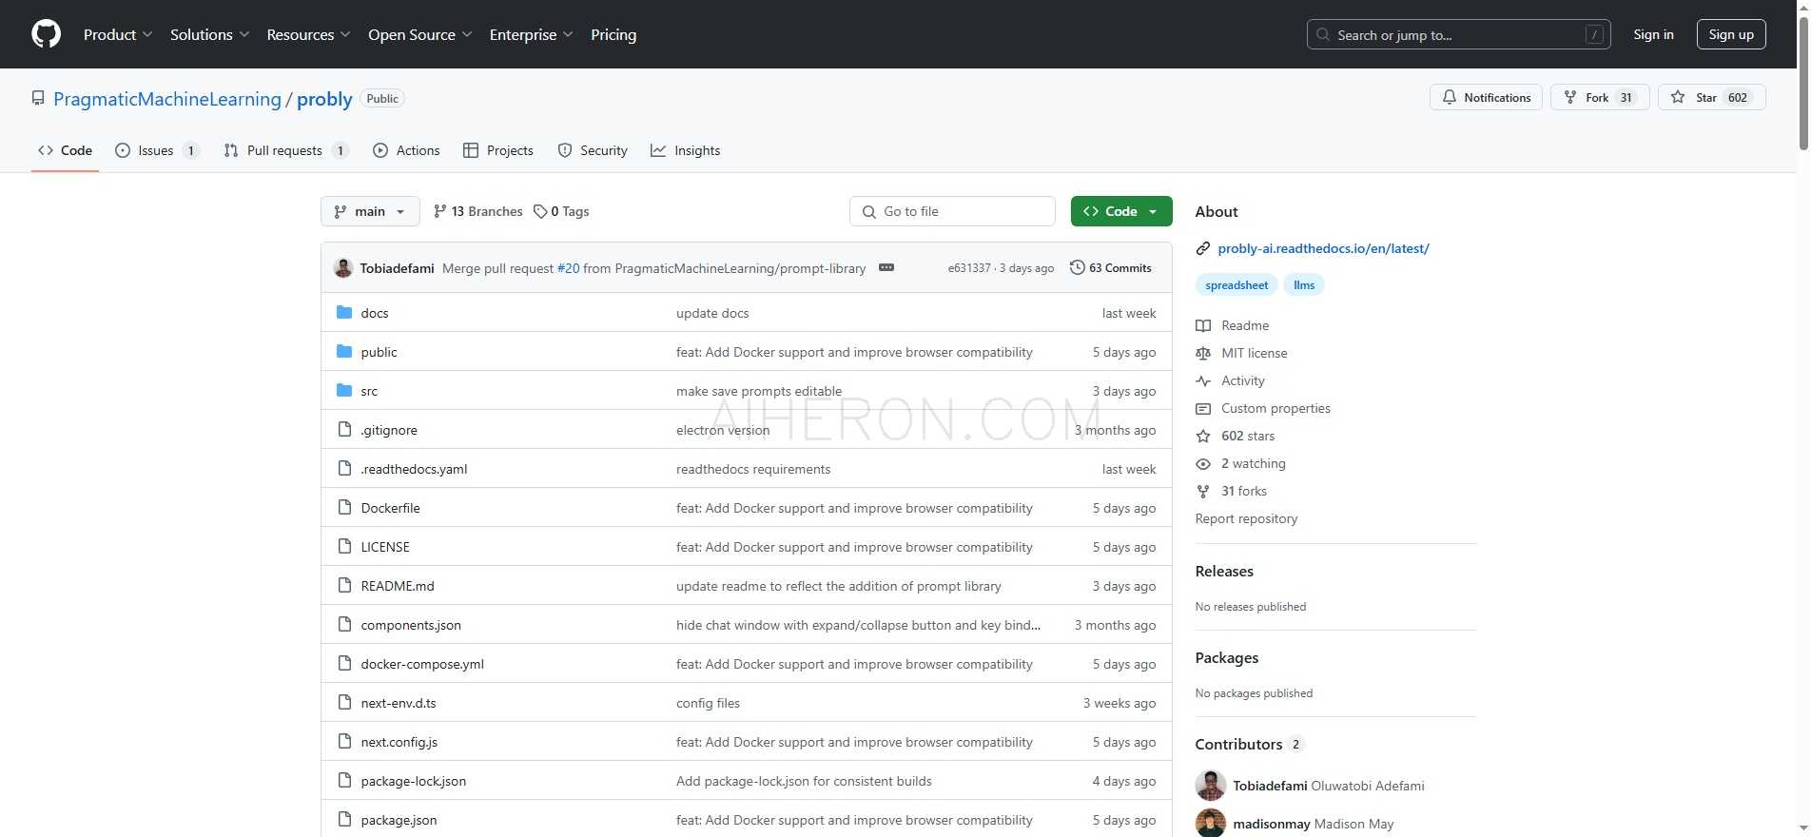Open the Insights tab
1811x837 pixels.
tap(685, 150)
